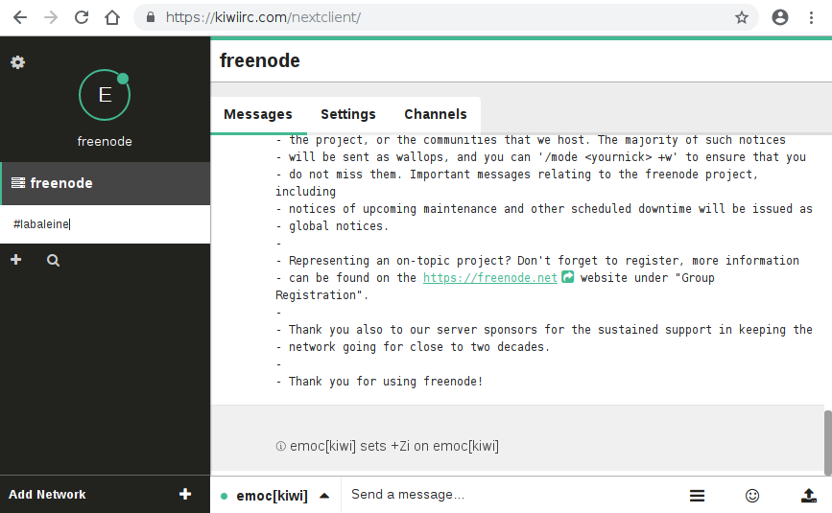The width and height of the screenshot is (832, 513).
Task: Open the settings gear in the sidebar
Action: coord(17,62)
